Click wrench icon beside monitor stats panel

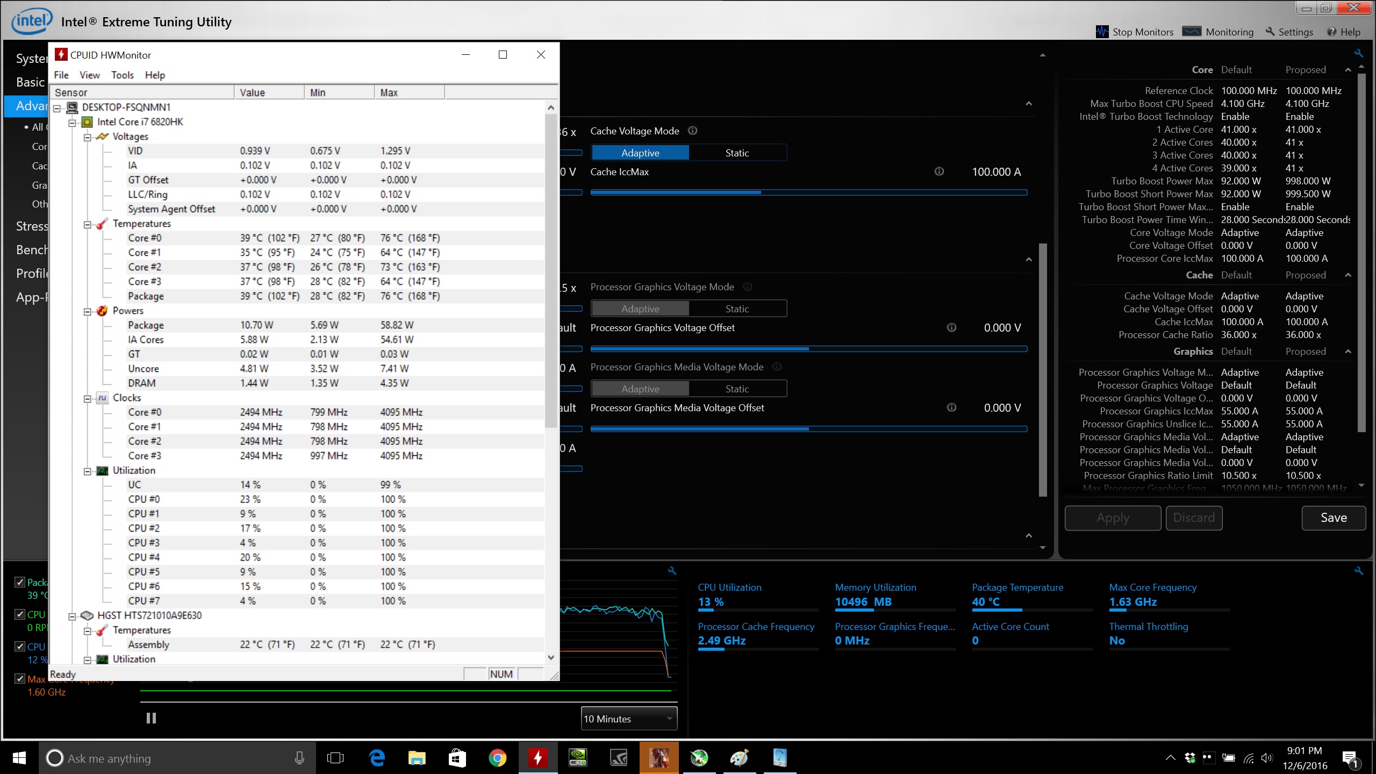pos(1359,571)
